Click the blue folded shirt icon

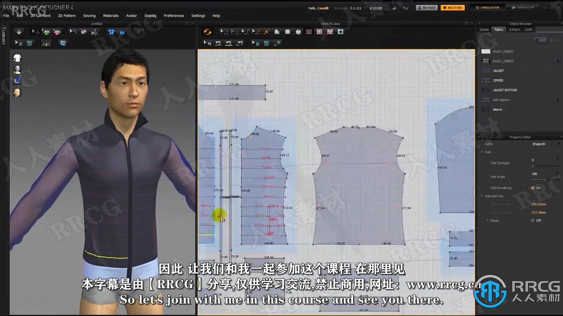[x=122, y=32]
